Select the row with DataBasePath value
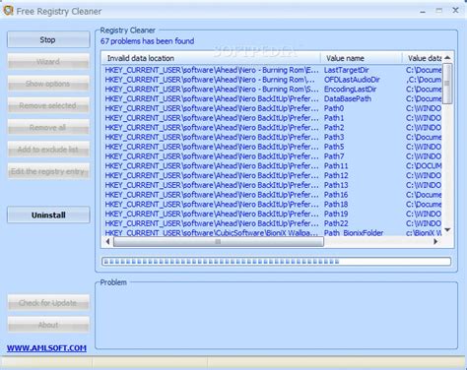The height and width of the screenshot is (370, 467). 273,98
